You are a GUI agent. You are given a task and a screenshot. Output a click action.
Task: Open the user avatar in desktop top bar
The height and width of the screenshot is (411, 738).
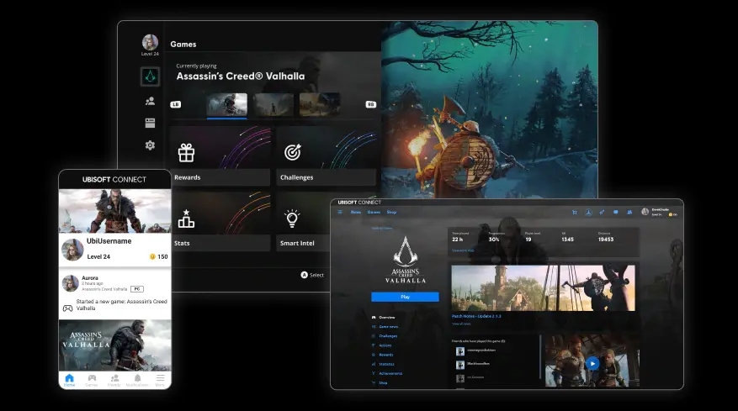pyautogui.click(x=645, y=212)
